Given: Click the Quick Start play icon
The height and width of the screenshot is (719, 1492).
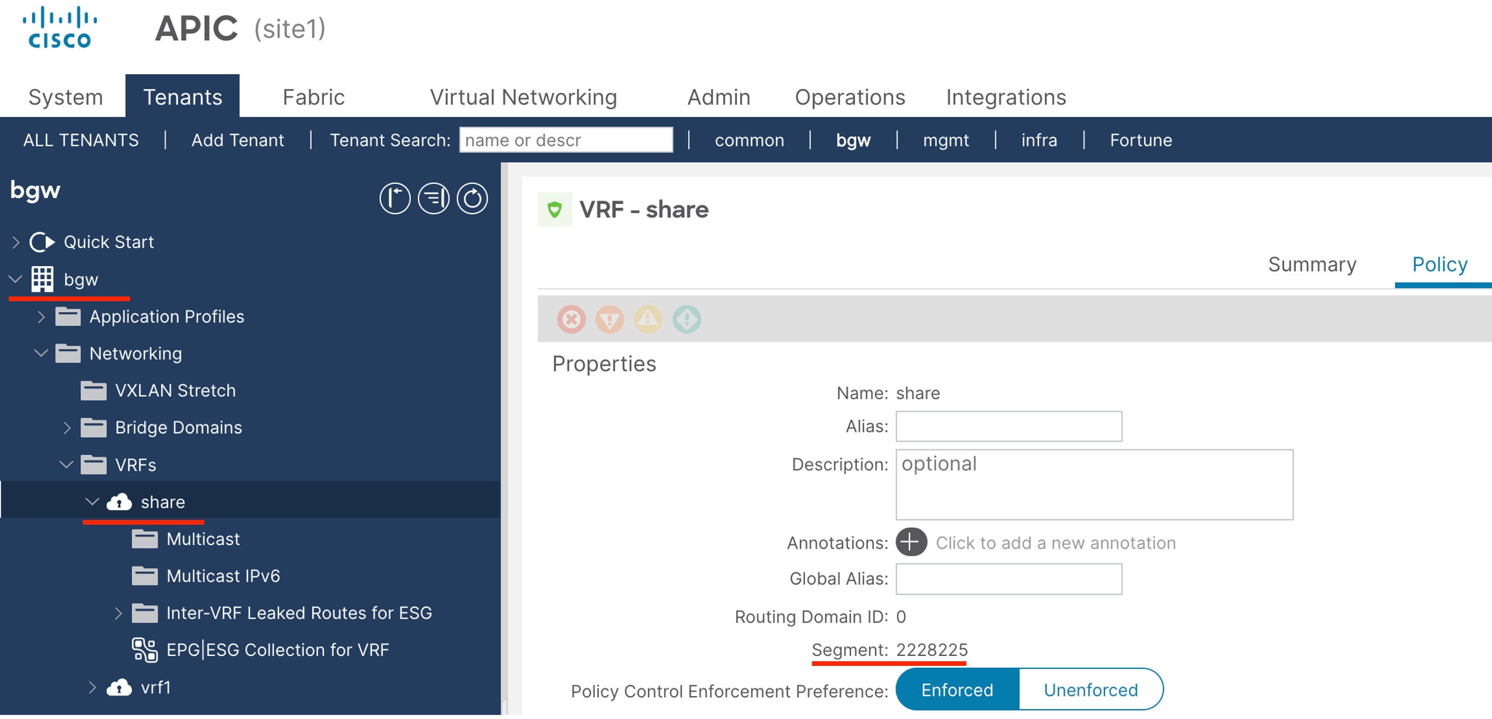Looking at the screenshot, I should (x=42, y=242).
